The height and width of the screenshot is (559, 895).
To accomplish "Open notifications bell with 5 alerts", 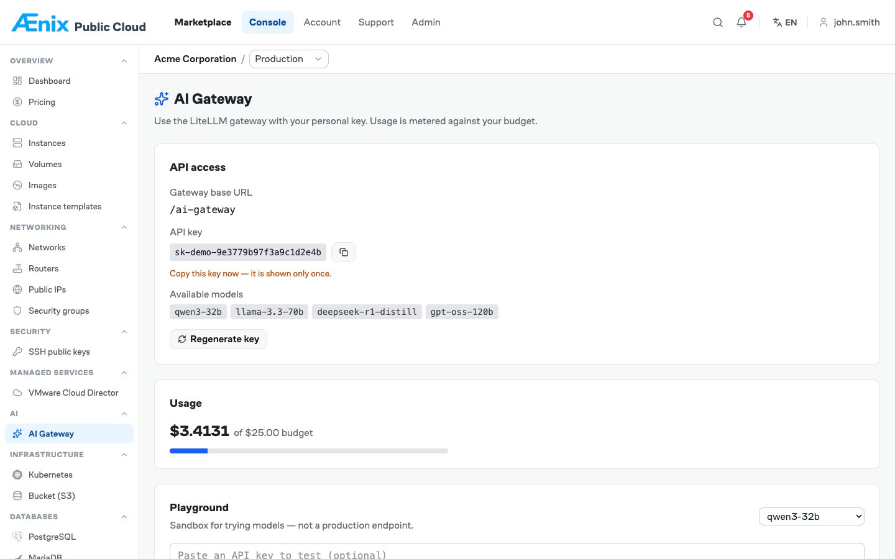I will click(742, 22).
